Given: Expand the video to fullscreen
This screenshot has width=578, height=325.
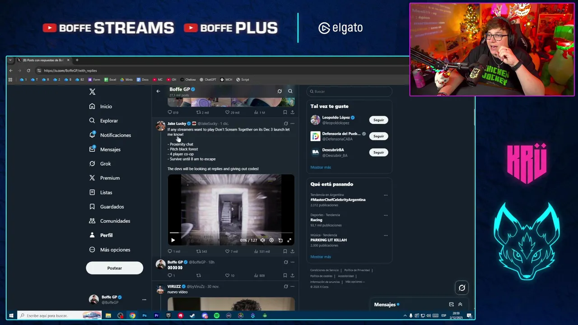Looking at the screenshot, I should tap(289, 240).
